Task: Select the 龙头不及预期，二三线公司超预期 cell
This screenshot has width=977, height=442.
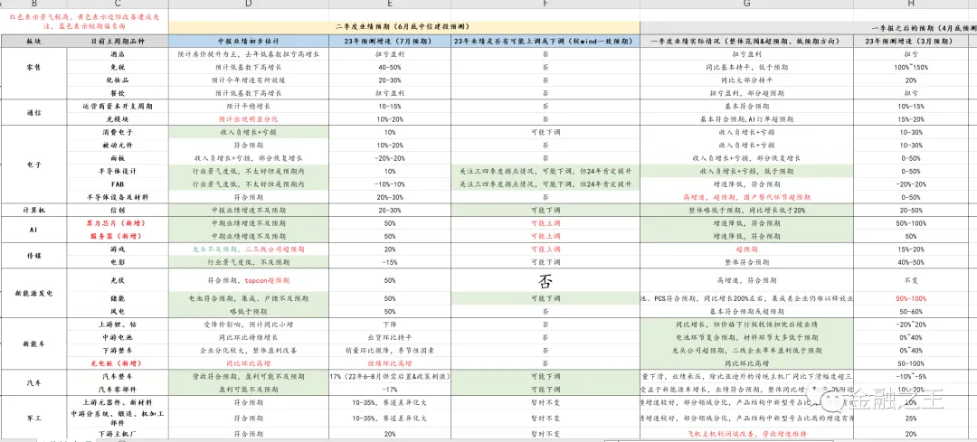Action: tap(248, 249)
